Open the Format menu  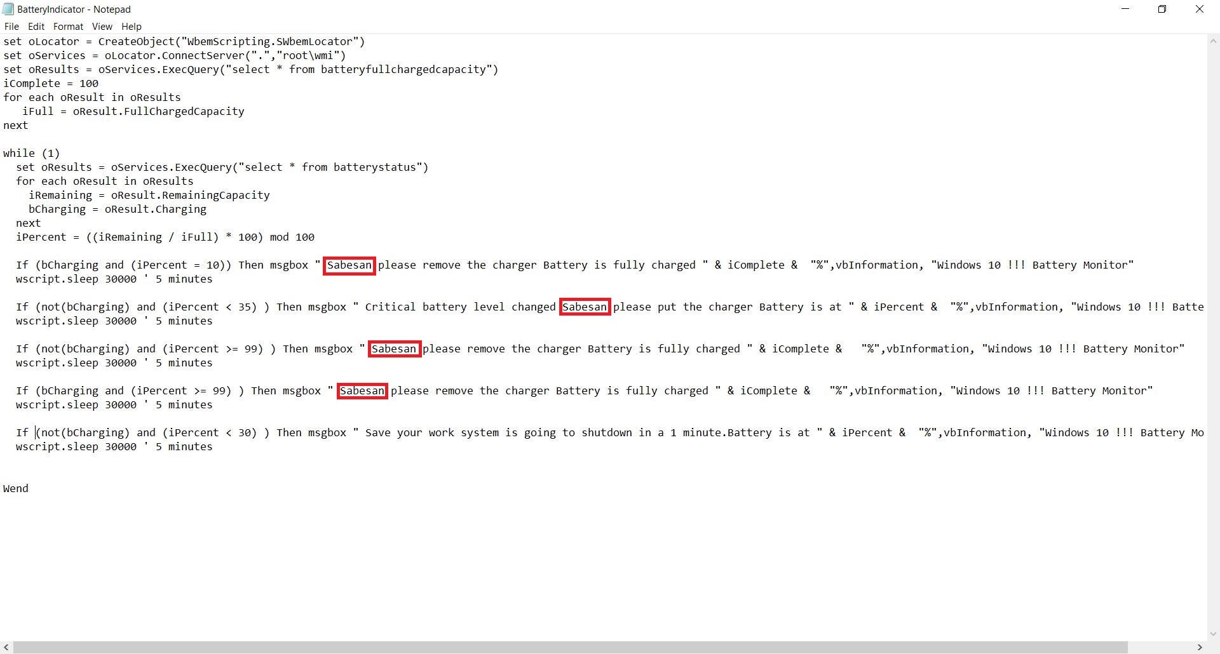click(68, 27)
